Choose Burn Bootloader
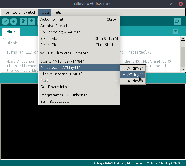This screenshot has width=186, height=166. pyautogui.click(x=79, y=101)
